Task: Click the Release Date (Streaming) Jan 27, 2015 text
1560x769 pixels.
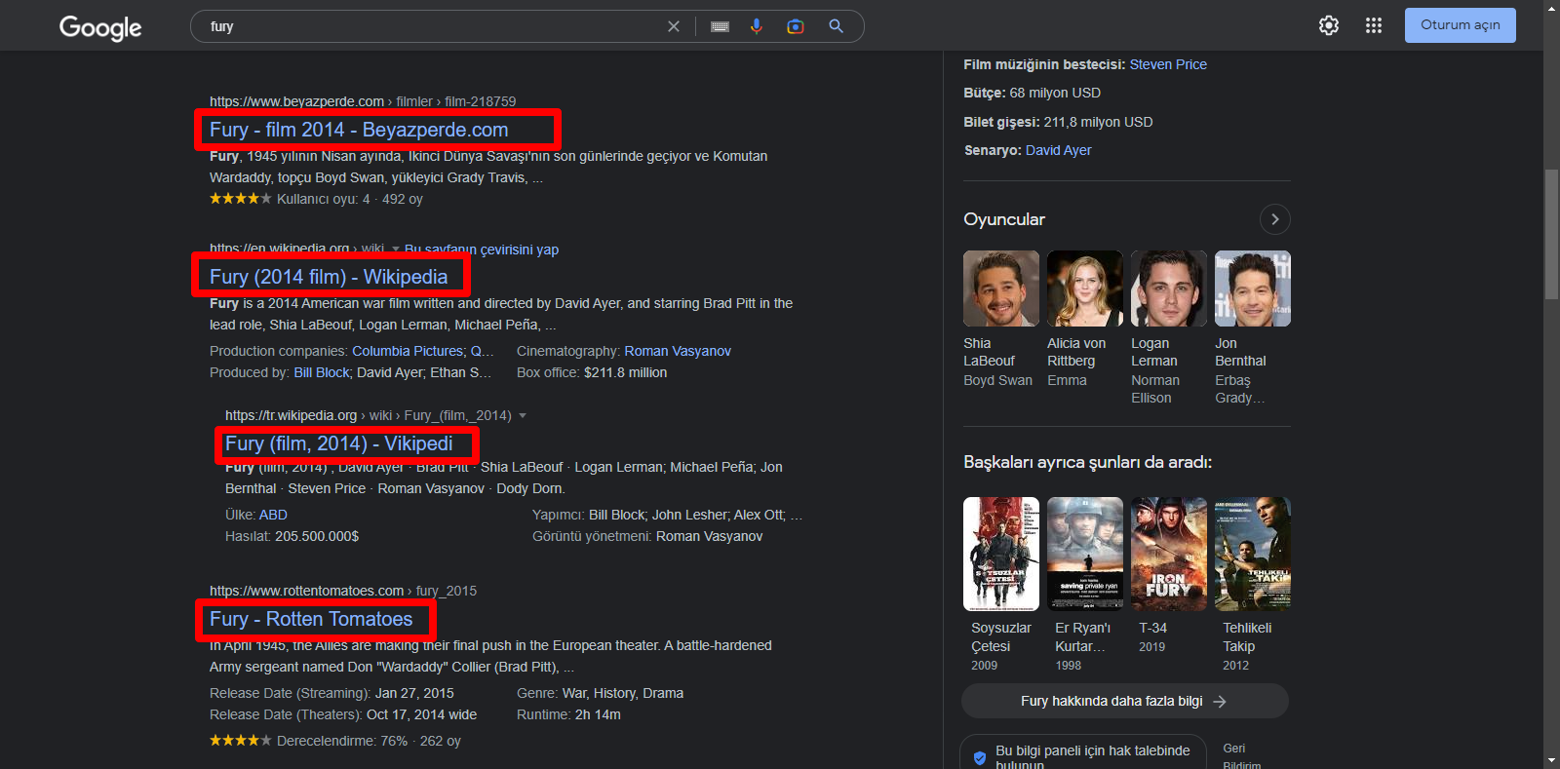Action: pyautogui.click(x=331, y=693)
